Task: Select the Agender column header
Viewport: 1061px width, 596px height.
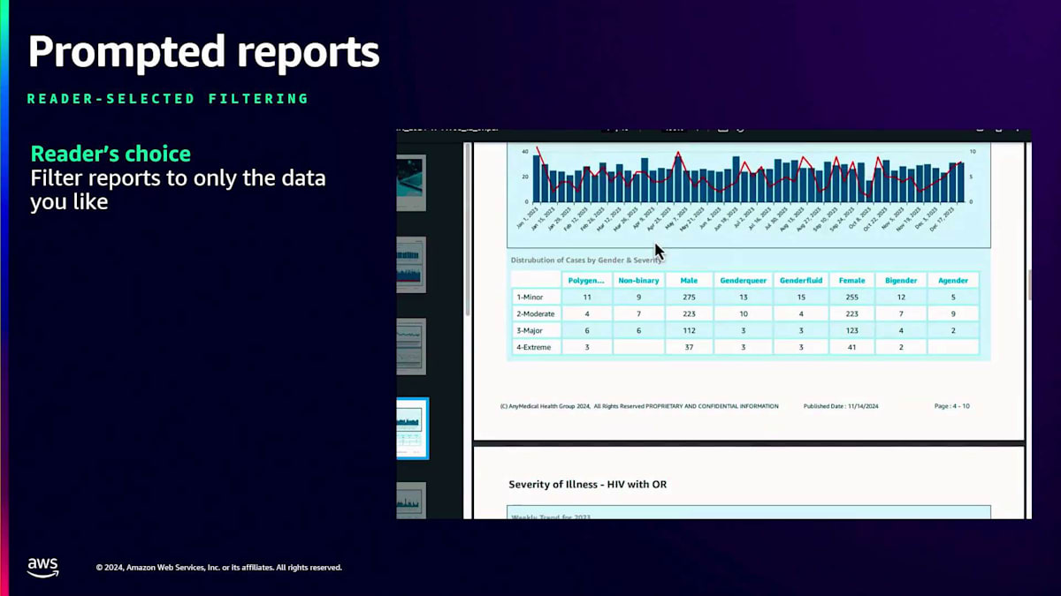Action: (953, 281)
